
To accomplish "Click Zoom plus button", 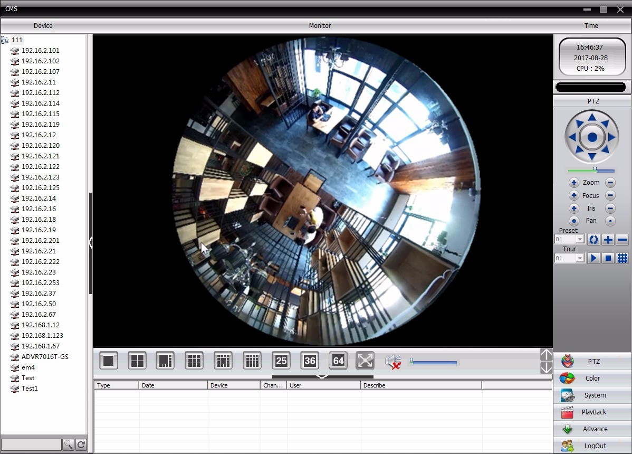I will tap(574, 183).
